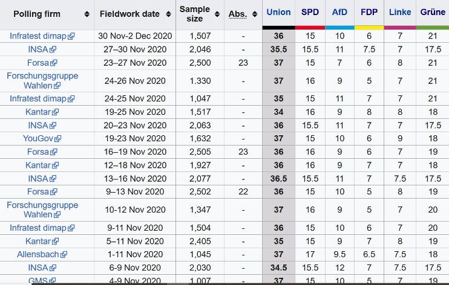Screen dimensions: 449x285
Task: Click external link icon for Forsa 9–13 Nov row
Action: point(54,192)
